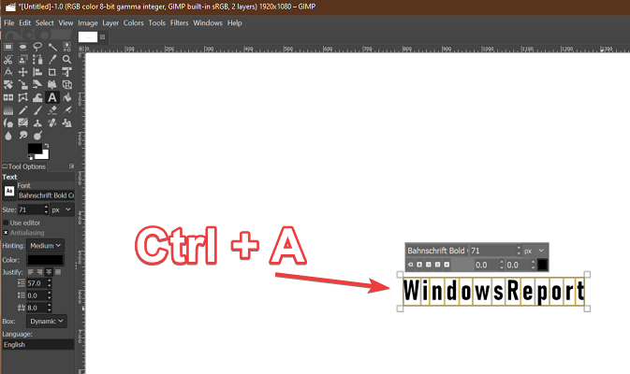Click the Font name field Bahnschrift Bold in Tool Options
Viewport: 630px width, 374px height.
pyautogui.click(x=46, y=195)
